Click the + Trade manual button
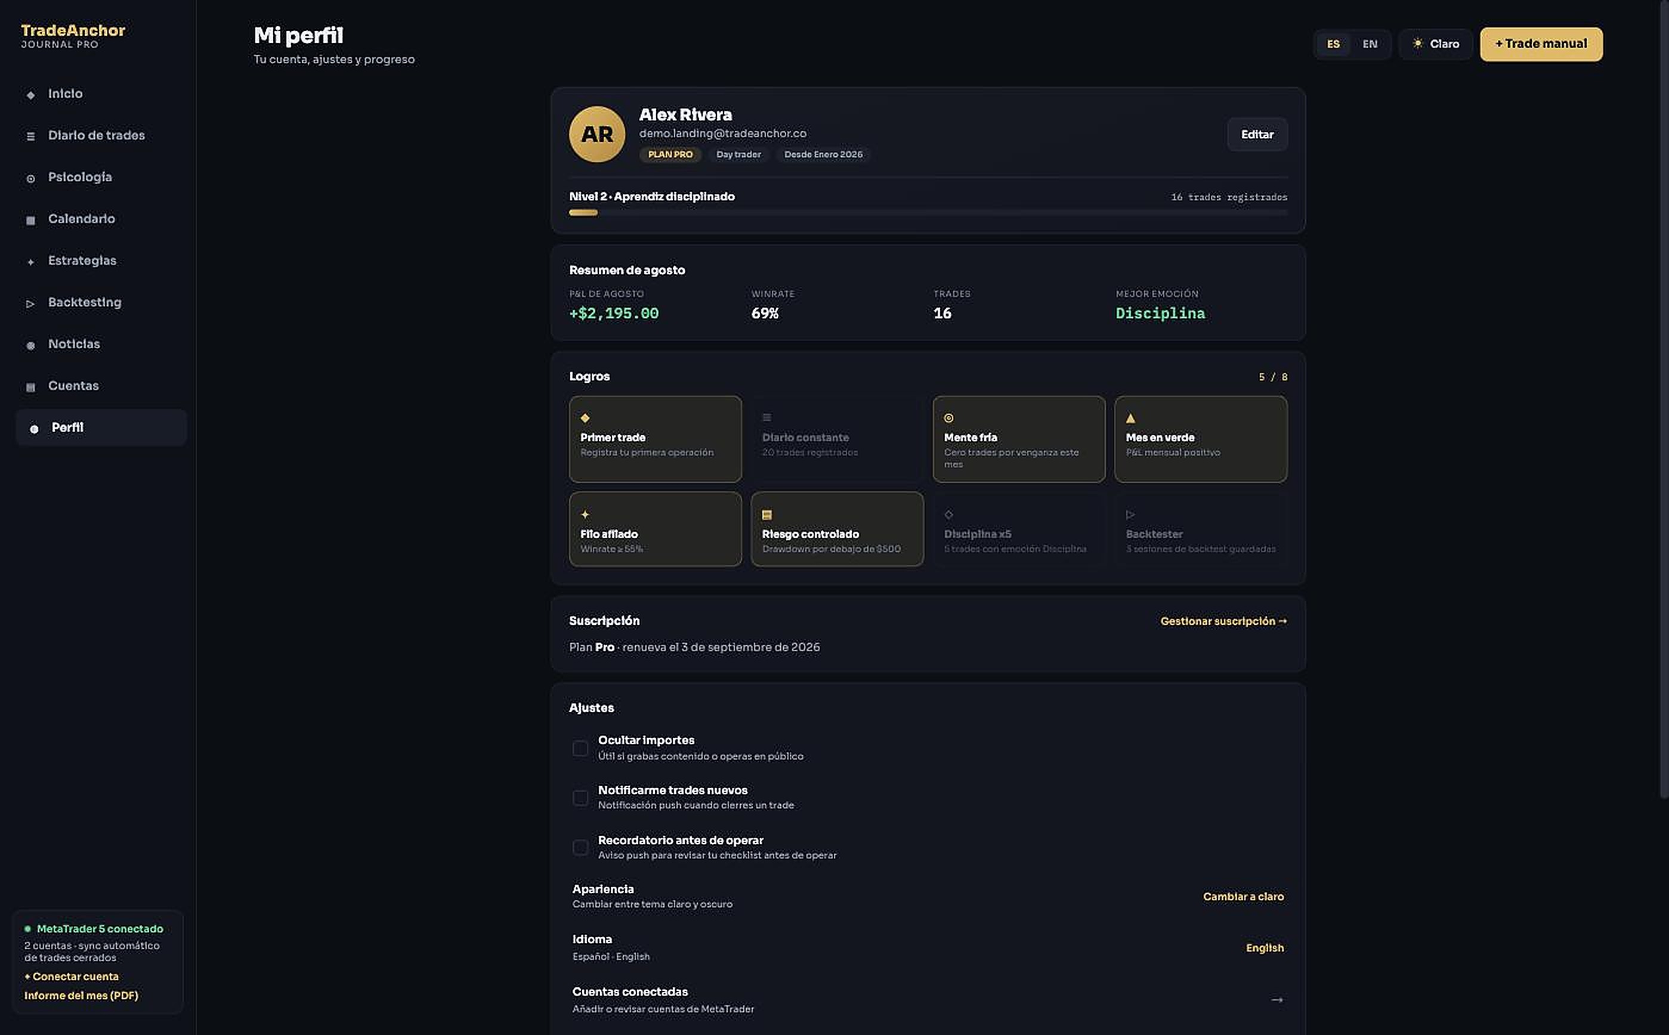 [x=1540, y=44]
